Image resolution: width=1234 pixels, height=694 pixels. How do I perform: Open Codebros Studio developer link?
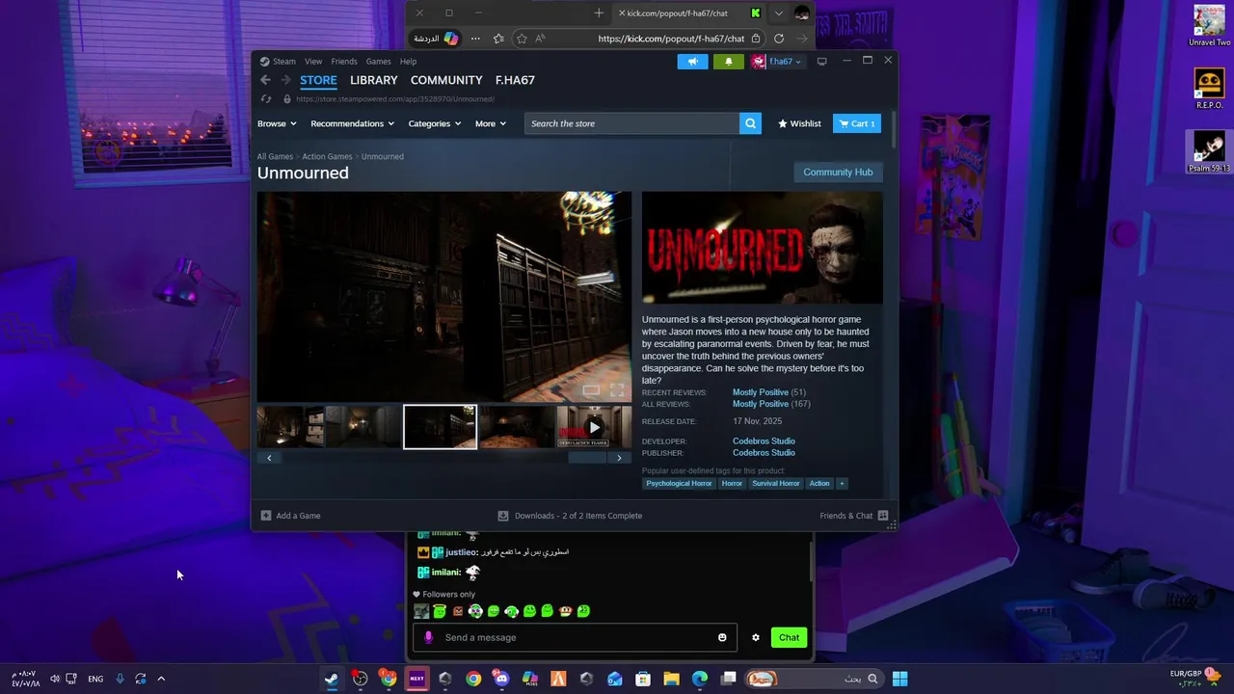tap(764, 441)
